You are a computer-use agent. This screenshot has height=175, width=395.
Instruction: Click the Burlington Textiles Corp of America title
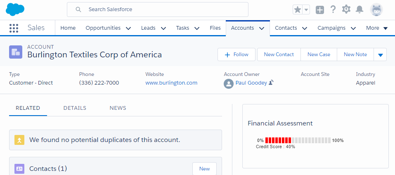[95, 54]
